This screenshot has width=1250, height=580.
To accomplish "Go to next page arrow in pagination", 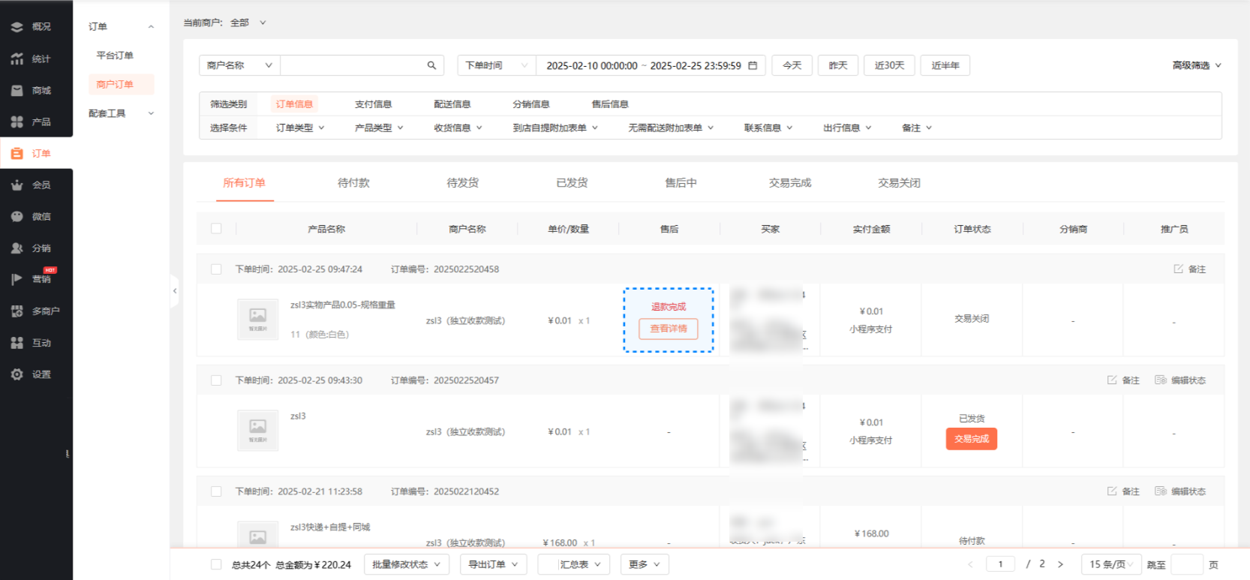I will [1060, 564].
